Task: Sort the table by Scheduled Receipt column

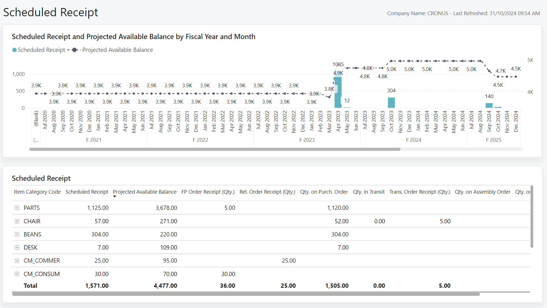Action: click(87, 192)
